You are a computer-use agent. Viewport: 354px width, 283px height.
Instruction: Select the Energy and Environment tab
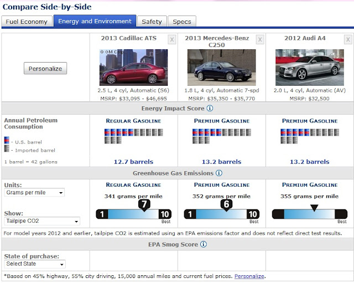click(95, 21)
